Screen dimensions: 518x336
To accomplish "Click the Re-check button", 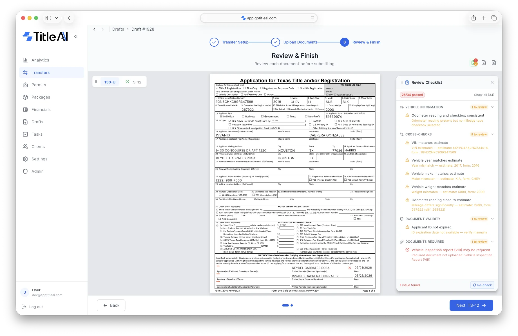I will coord(482,285).
